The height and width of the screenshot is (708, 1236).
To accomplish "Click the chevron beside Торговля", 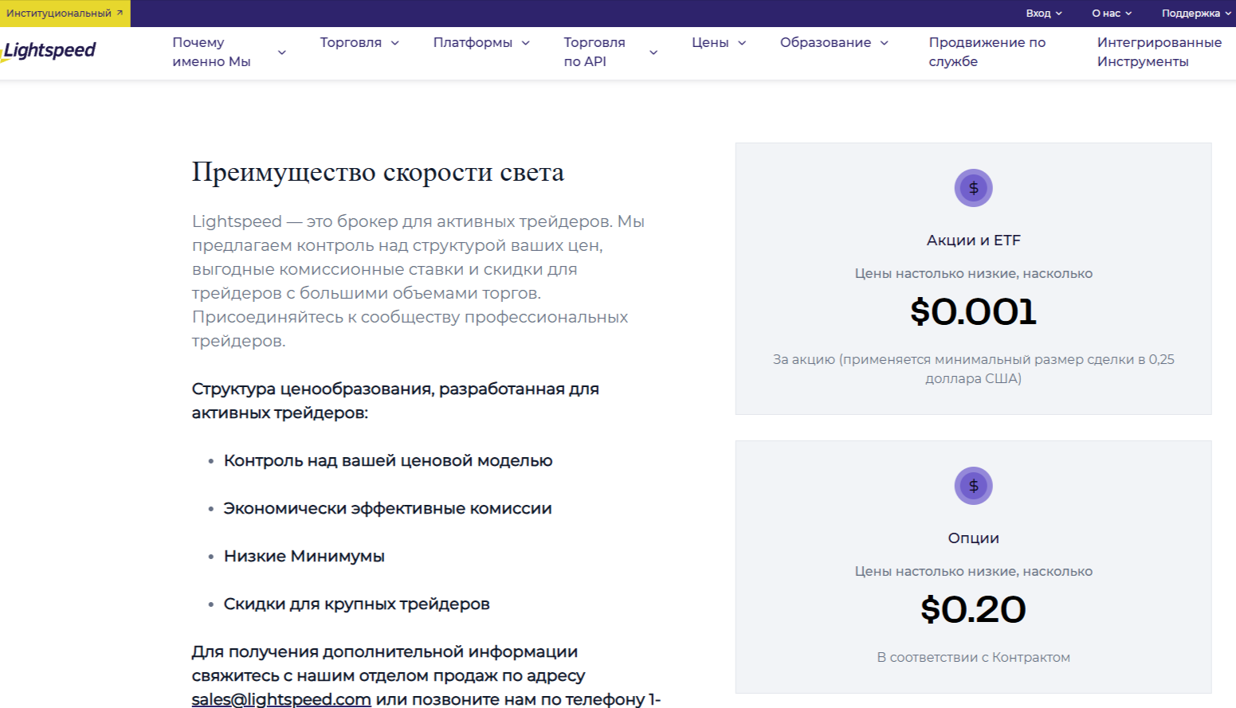I will (x=394, y=43).
